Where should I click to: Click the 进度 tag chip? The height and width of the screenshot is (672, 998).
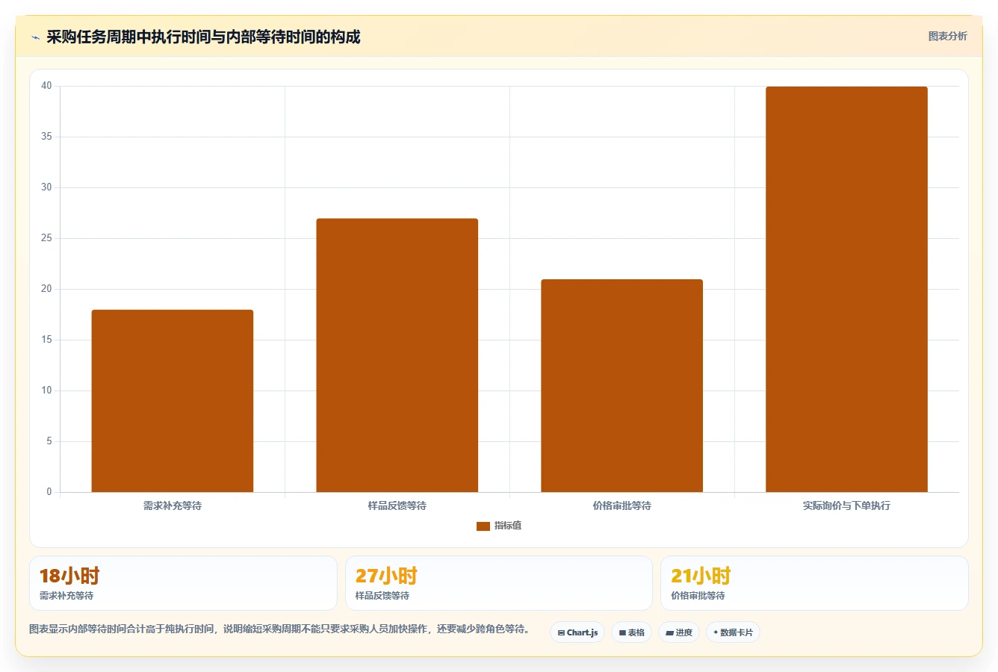point(679,632)
